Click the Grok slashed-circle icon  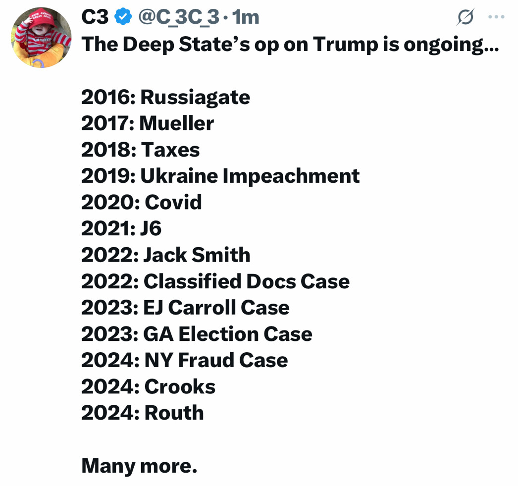[x=466, y=18]
